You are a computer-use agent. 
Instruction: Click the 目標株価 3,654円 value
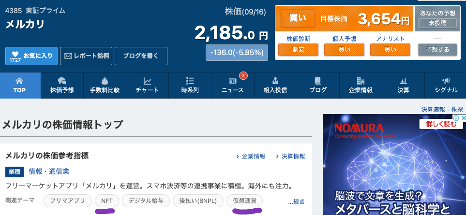pyautogui.click(x=384, y=19)
